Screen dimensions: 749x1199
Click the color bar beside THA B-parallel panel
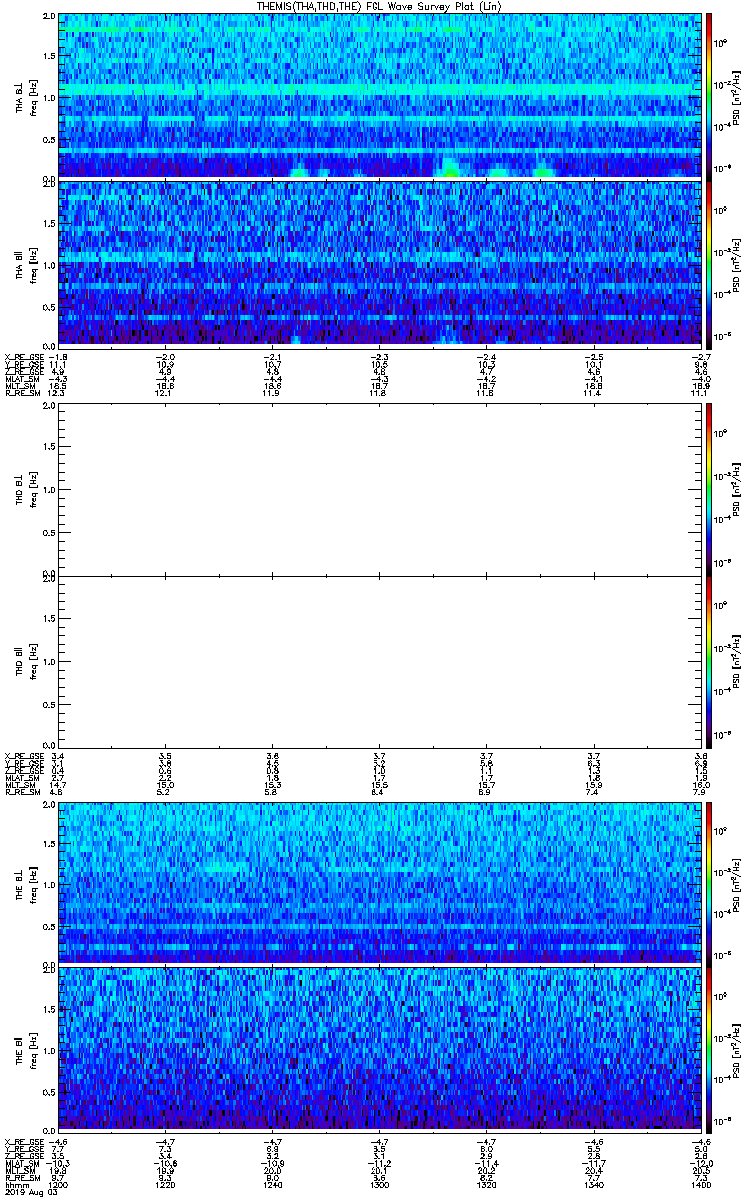(x=710, y=263)
